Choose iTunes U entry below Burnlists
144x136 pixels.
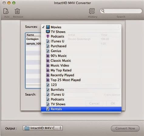point(81,95)
